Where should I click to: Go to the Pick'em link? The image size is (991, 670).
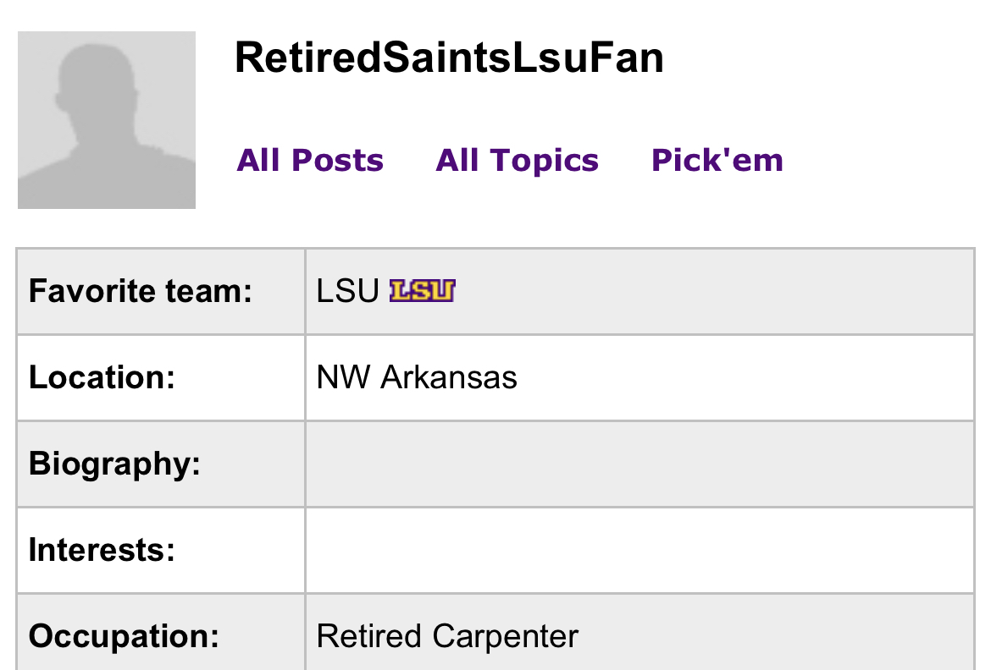717,160
